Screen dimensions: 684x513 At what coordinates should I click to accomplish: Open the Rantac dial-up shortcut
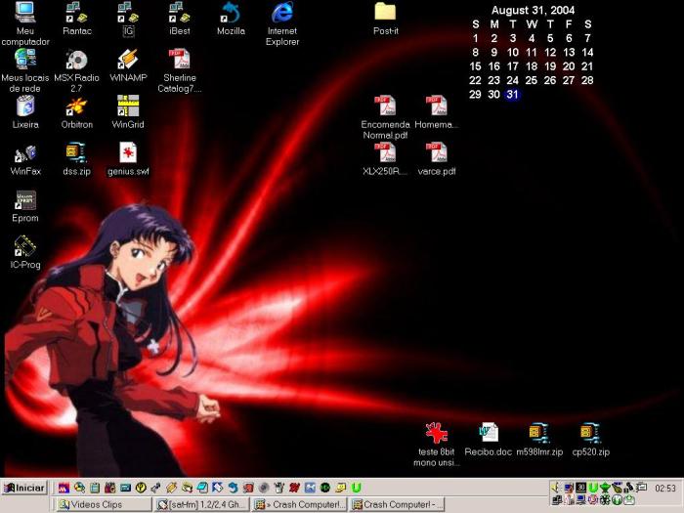[x=77, y=19]
